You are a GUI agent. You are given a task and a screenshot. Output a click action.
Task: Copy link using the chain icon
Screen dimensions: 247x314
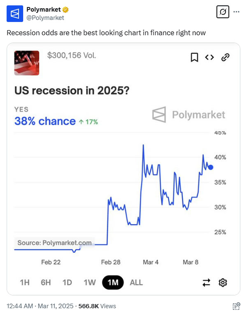[x=225, y=58]
